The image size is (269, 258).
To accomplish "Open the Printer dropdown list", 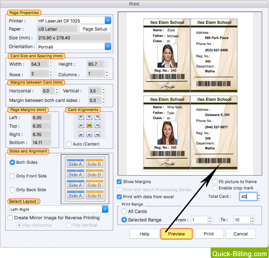I will [108, 21].
